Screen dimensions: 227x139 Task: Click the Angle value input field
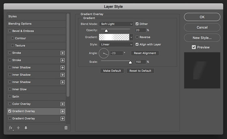(116, 53)
